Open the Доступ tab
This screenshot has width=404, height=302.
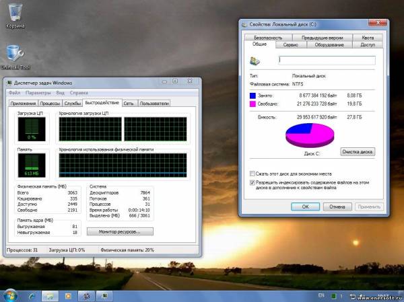[368, 45]
